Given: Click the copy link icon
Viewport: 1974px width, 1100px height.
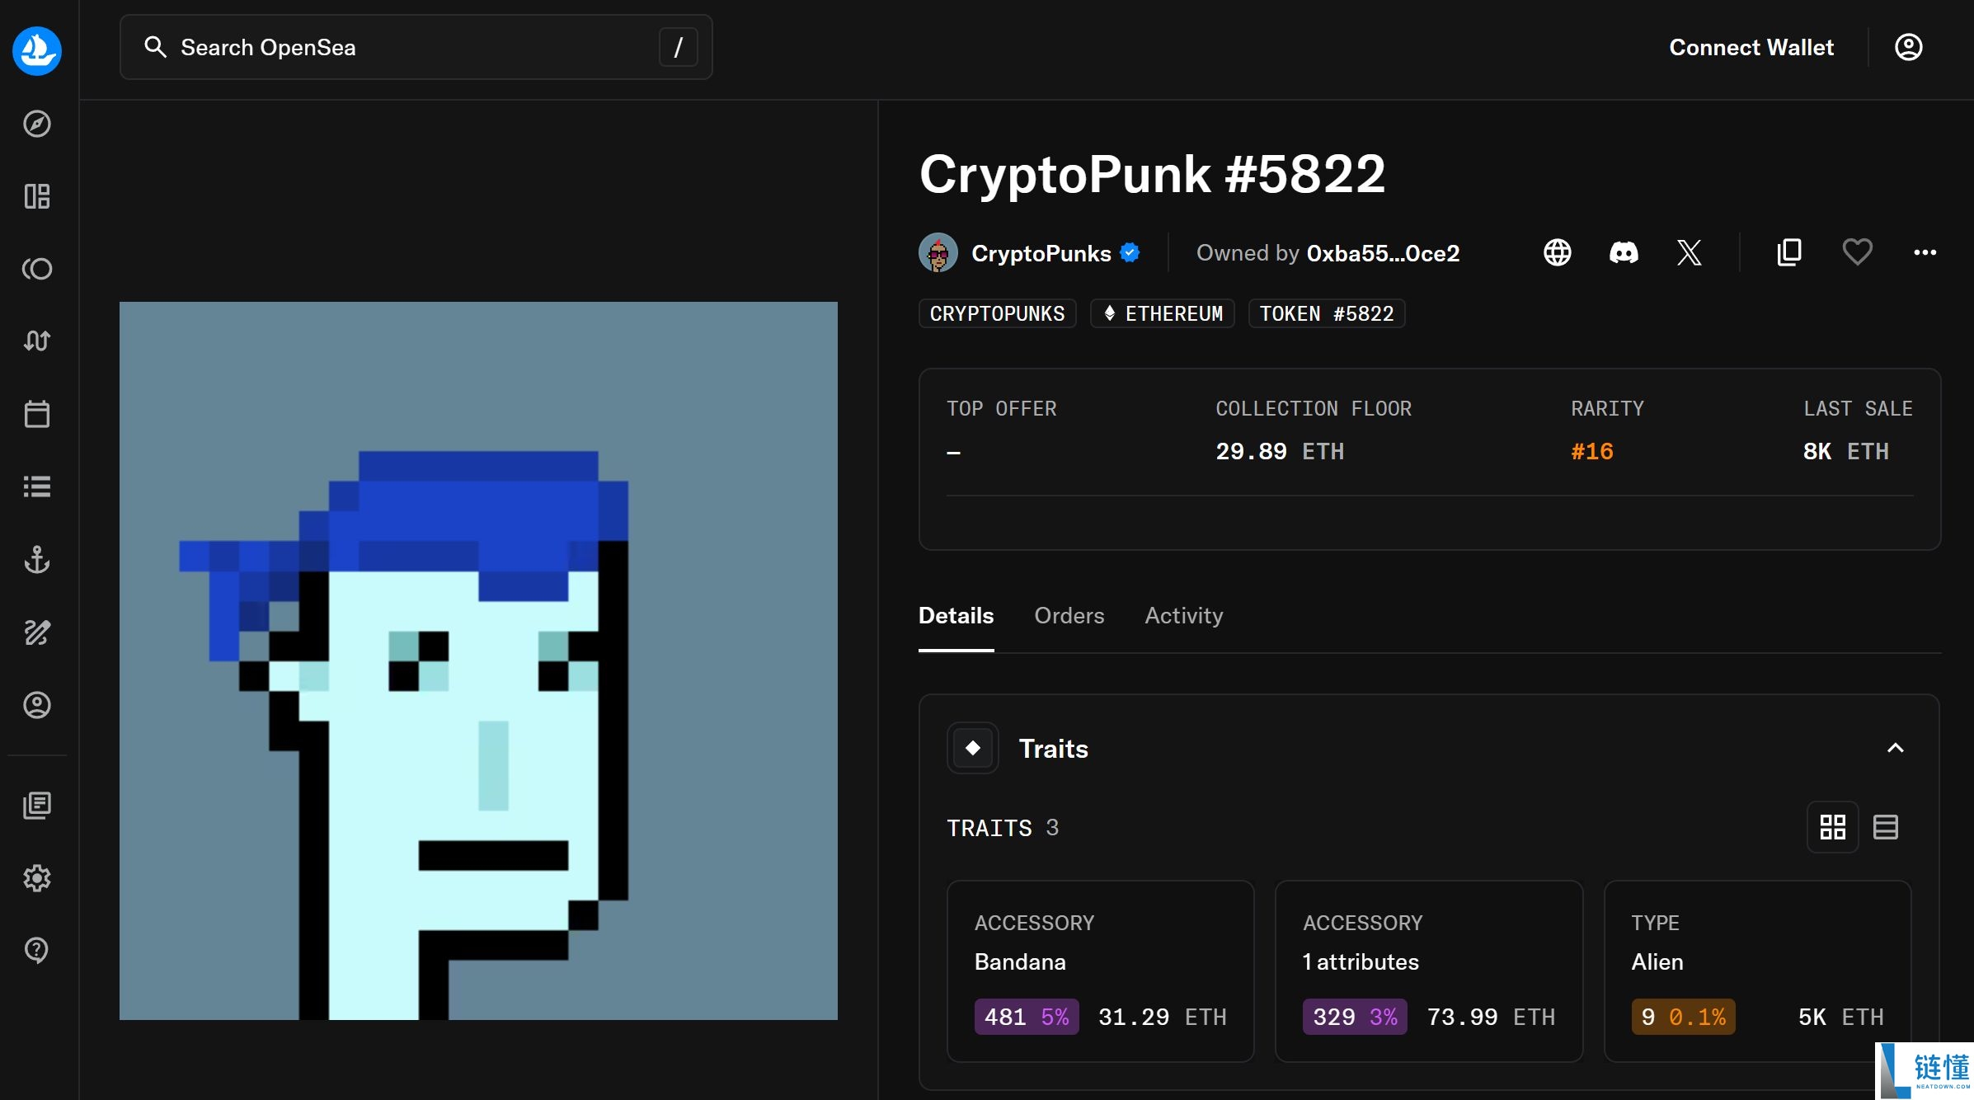Looking at the screenshot, I should 1789,252.
